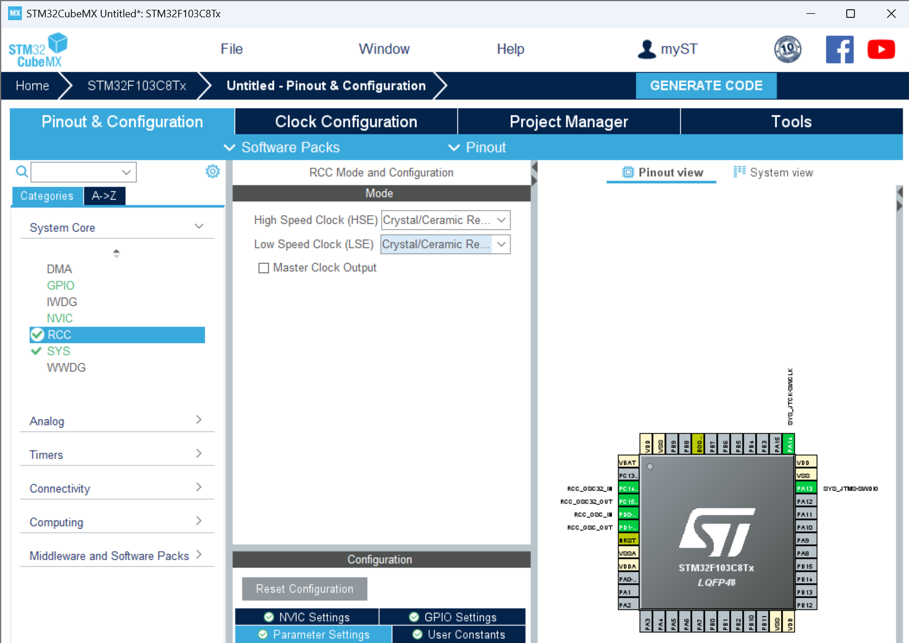This screenshot has height=643, width=909.
Task: Click the grid icon beside System view
Action: point(739,172)
